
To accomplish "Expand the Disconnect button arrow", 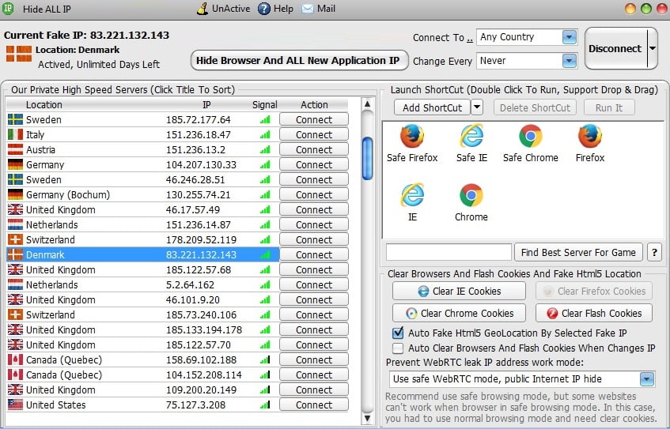I will click(x=653, y=48).
